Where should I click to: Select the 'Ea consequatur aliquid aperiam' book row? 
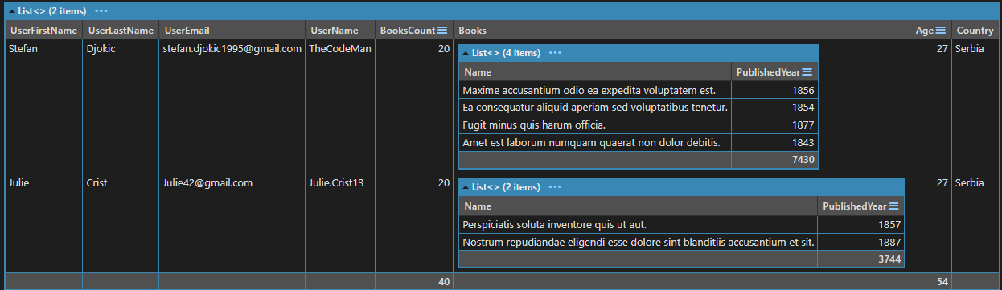click(x=639, y=108)
